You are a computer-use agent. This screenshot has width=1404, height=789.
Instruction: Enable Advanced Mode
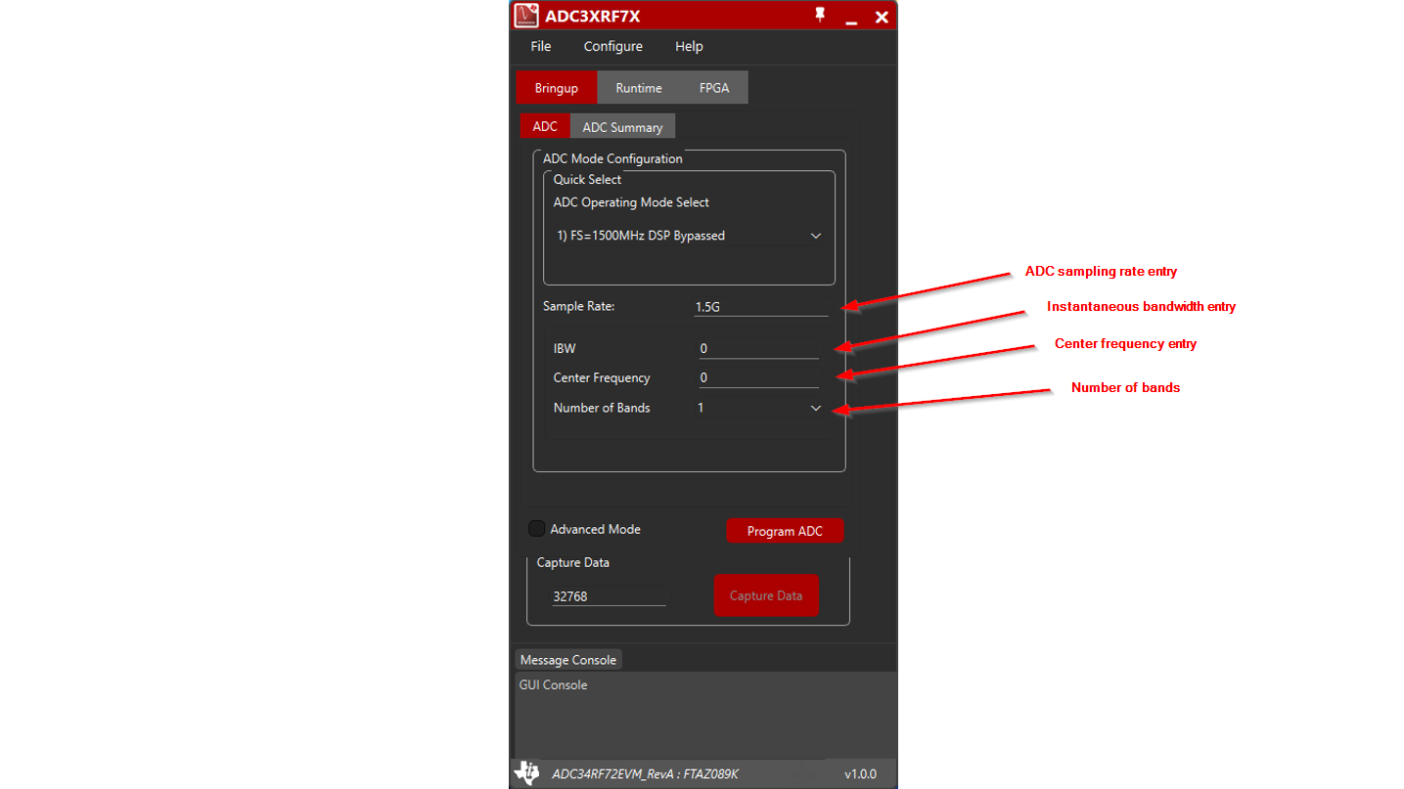[536, 528]
